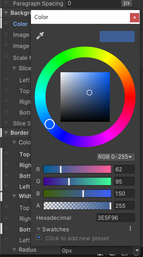Click the A value field showing 255

pyautogui.click(x=124, y=206)
